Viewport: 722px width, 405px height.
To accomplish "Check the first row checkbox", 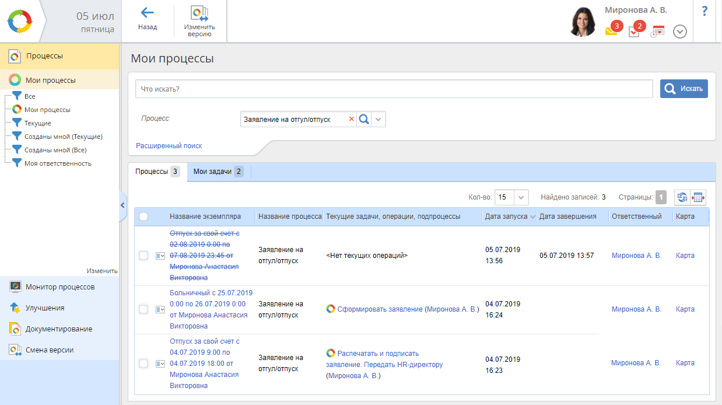I will (143, 256).
